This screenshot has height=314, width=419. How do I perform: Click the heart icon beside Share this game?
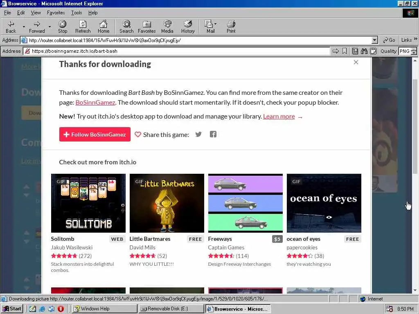click(137, 135)
